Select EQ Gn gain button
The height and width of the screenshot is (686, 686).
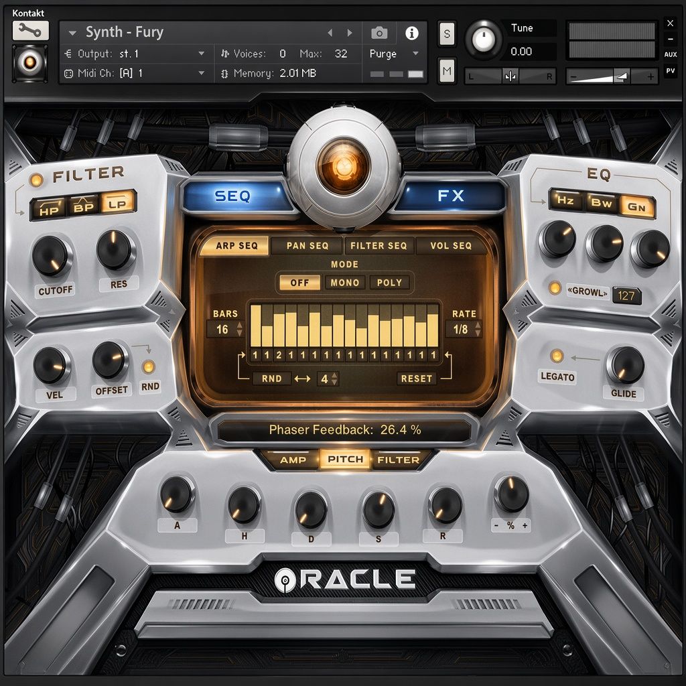636,206
